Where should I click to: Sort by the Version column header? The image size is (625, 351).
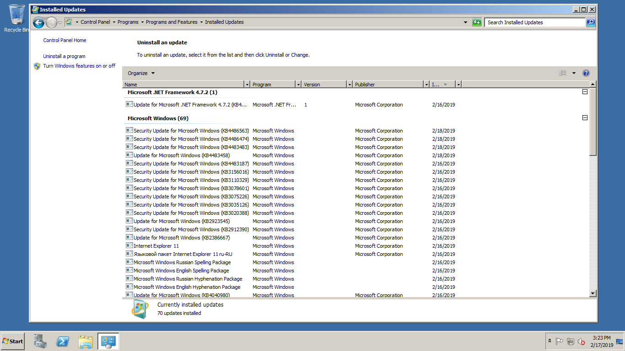(x=325, y=85)
